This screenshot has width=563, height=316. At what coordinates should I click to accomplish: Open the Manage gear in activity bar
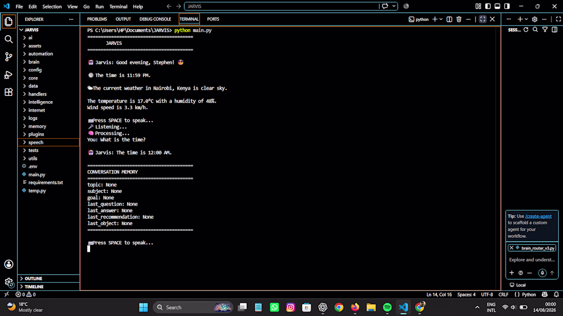9,282
